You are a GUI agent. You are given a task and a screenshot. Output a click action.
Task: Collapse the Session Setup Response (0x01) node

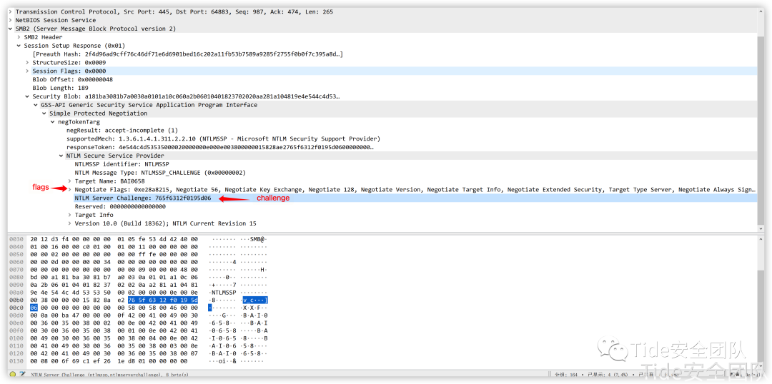[x=19, y=46]
